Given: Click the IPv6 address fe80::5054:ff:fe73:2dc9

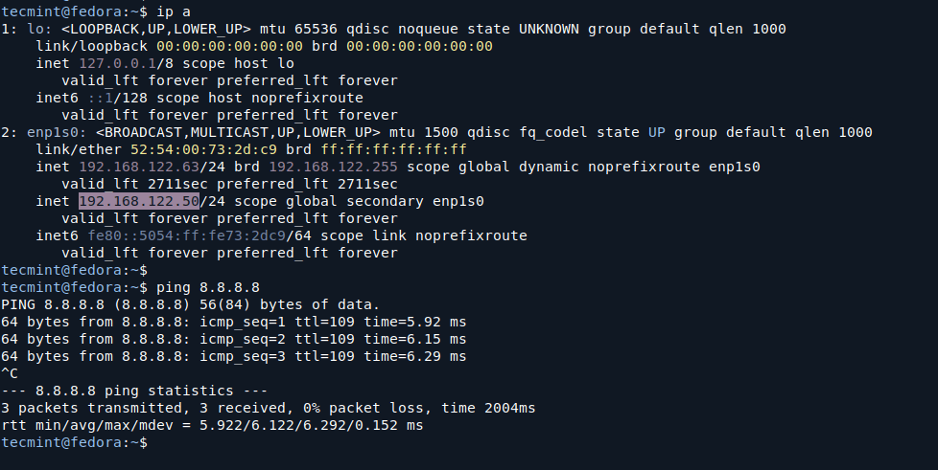Looking at the screenshot, I should [186, 235].
